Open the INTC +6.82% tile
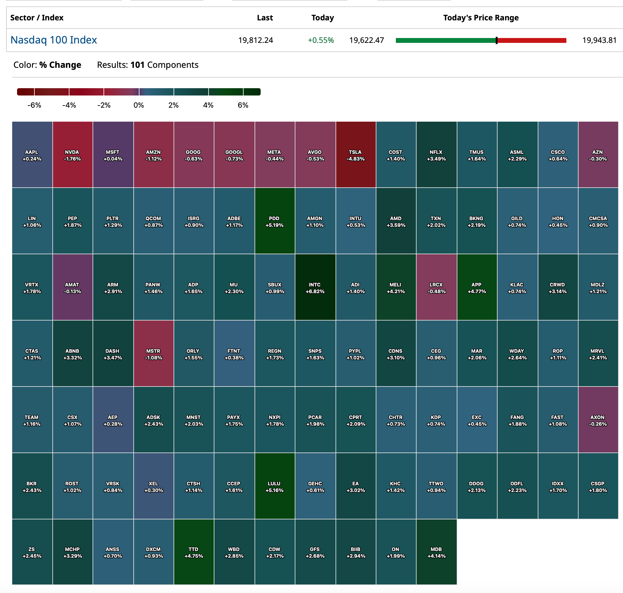Screen dimensions: 623x593 click(x=315, y=287)
